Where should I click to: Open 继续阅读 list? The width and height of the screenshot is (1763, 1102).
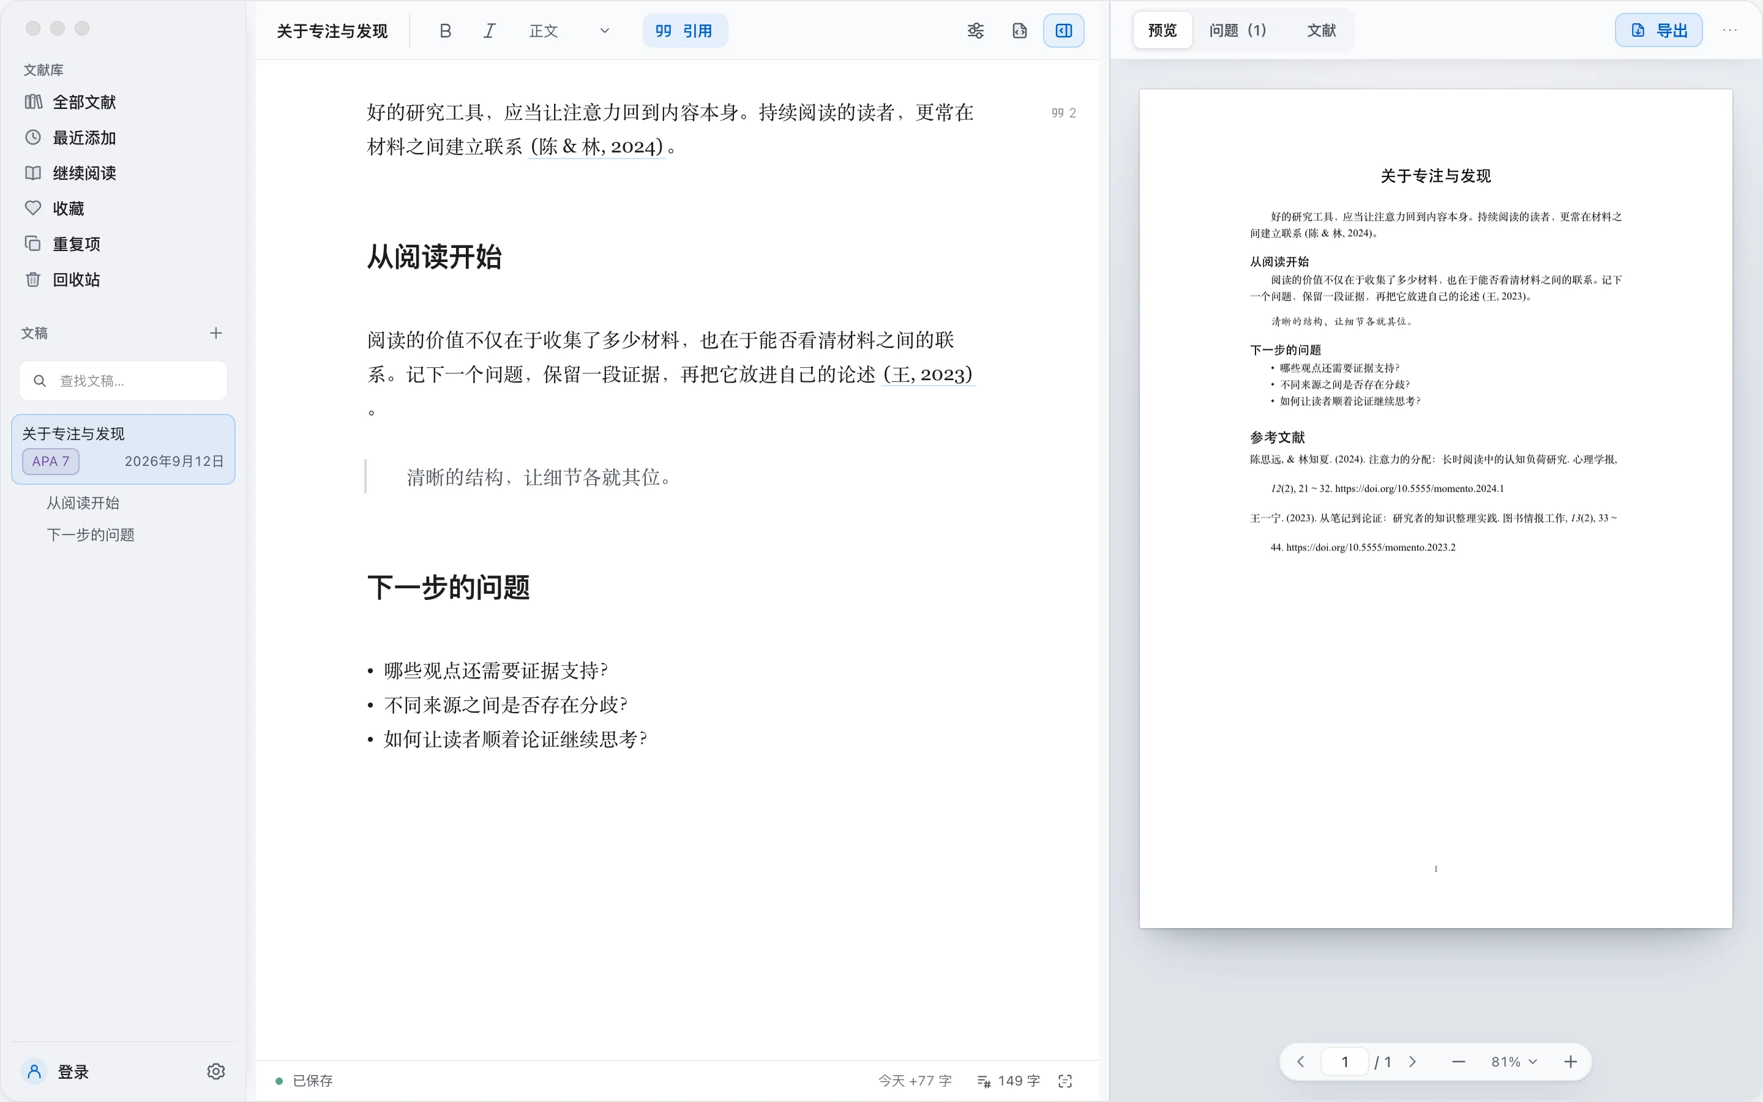coord(124,173)
